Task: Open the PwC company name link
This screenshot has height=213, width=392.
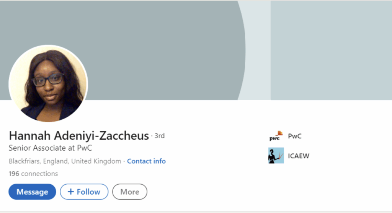Action: pyautogui.click(x=295, y=136)
